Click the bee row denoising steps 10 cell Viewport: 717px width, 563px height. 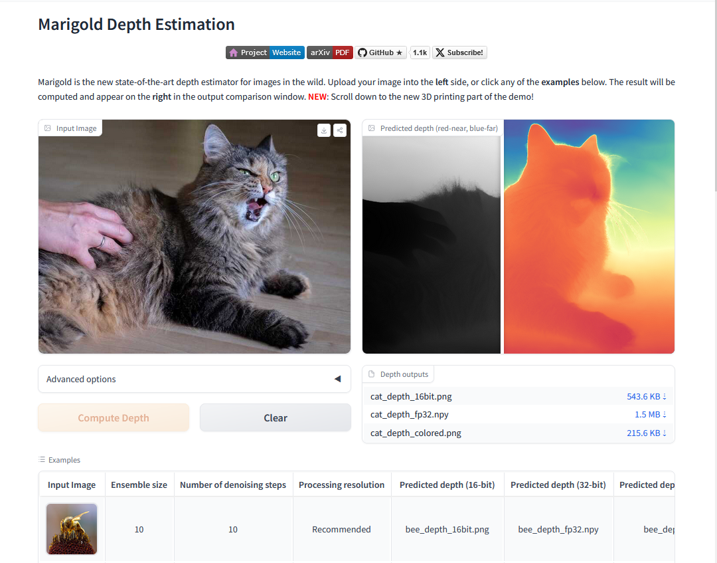click(x=233, y=529)
